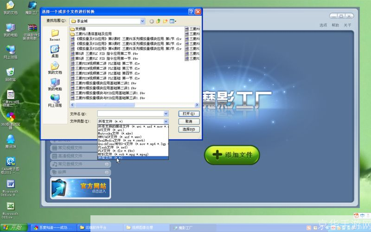
Task: Open the 360 browser desktop icon
Action: pos(10,121)
